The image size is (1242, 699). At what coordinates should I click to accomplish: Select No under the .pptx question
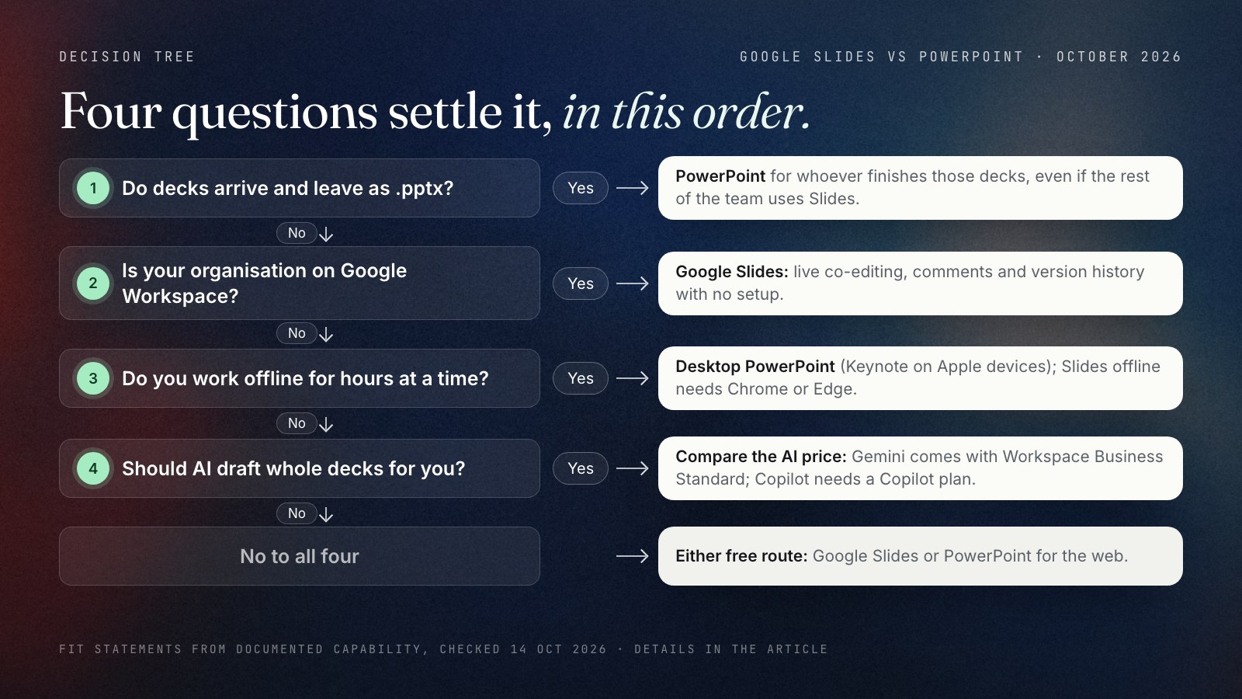297,233
